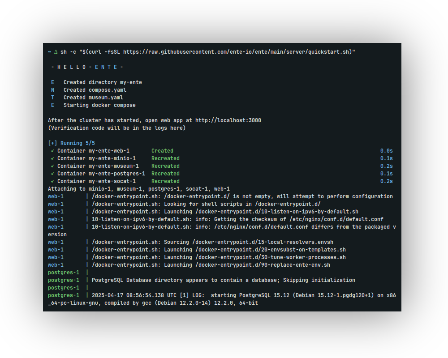Click the "Launching /docker-entrypoint.d/10-listen-on-ipv6-by-default.sh" line
This screenshot has width=448, height=358.
tap(203, 212)
